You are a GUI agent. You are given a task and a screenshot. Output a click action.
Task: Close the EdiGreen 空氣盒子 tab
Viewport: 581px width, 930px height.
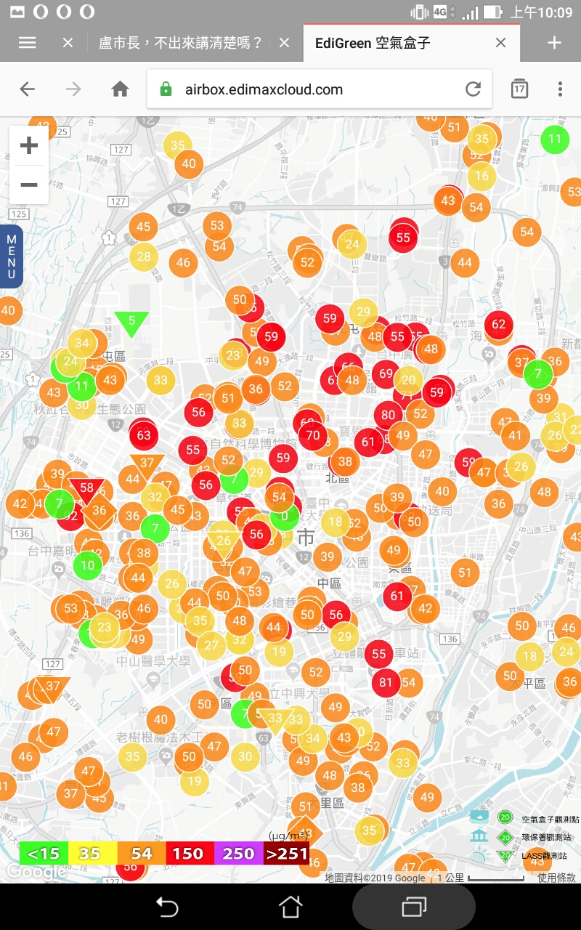click(x=500, y=43)
